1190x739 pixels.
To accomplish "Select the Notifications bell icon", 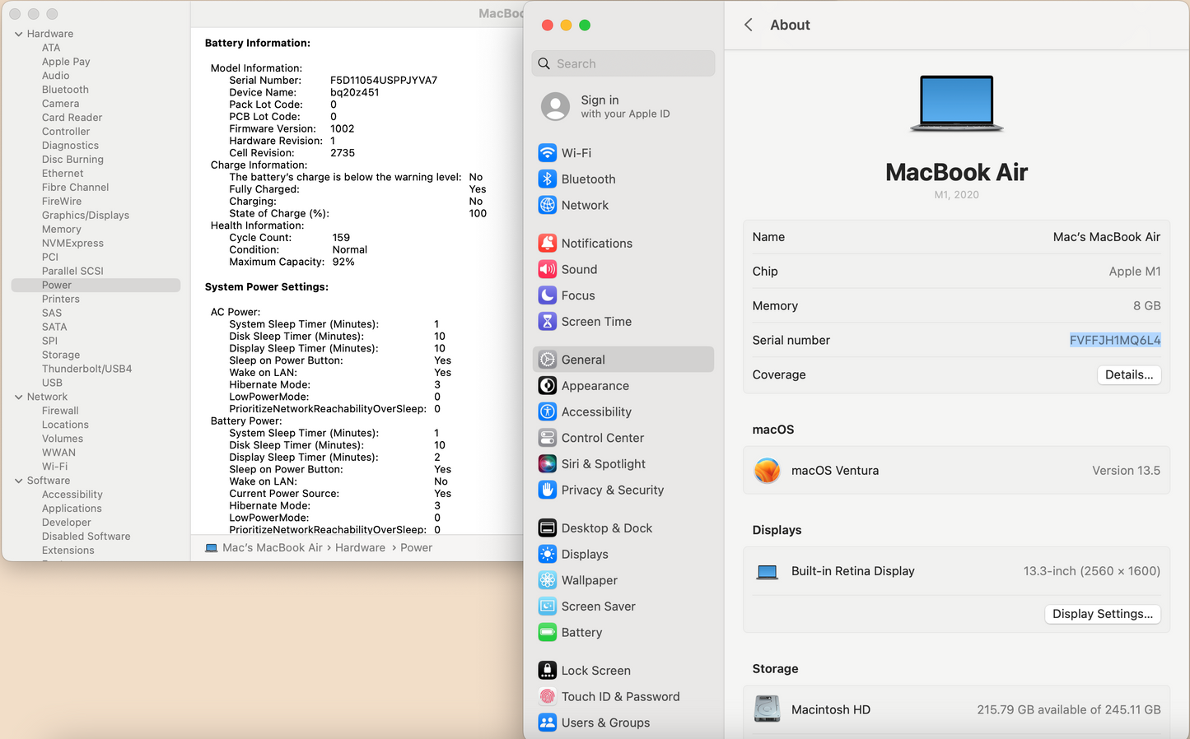I will 547,244.
